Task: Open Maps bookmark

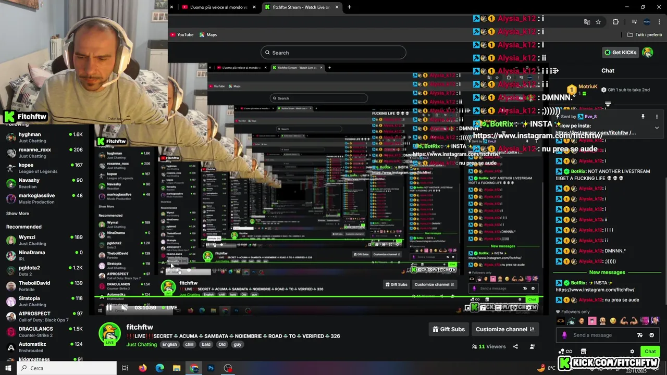Action: (208, 35)
